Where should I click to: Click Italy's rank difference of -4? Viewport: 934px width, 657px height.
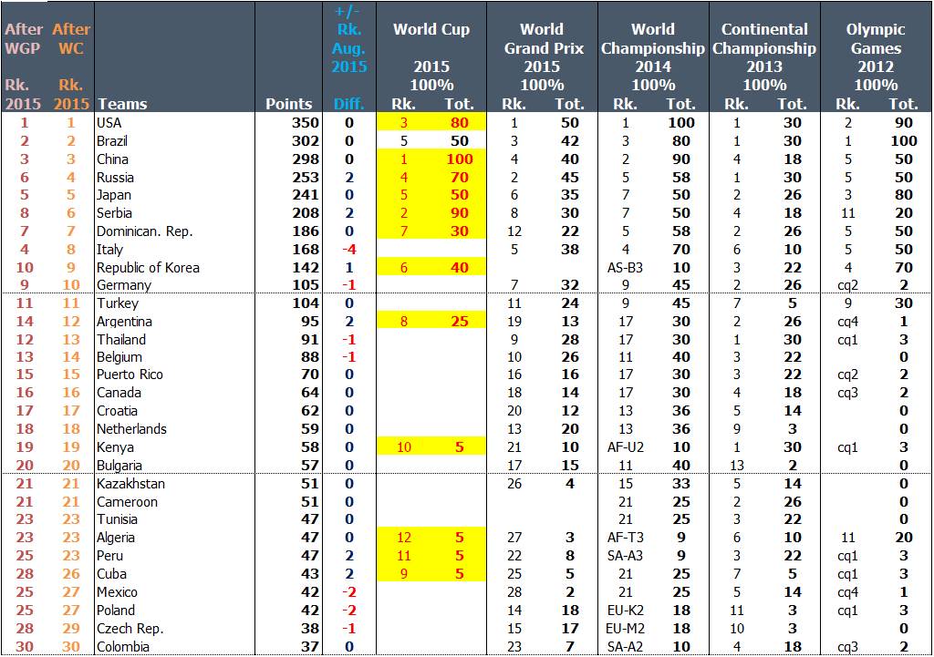point(349,250)
